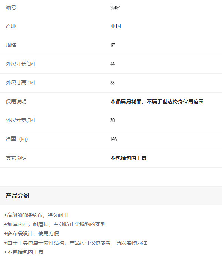
Task: Click the 外尺寸高[CM] label
Action: [20, 83]
